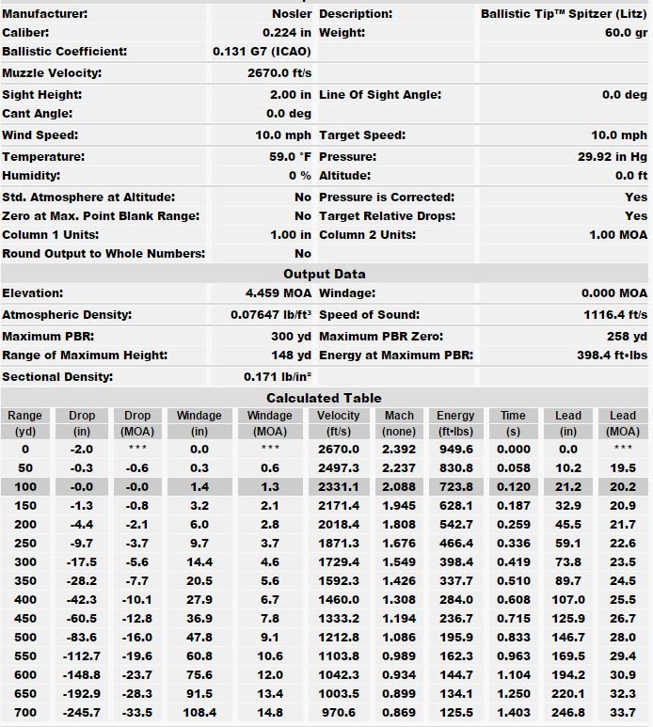Select energy 542.7 at 200 yards
This screenshot has height=727, width=653.
456,525
